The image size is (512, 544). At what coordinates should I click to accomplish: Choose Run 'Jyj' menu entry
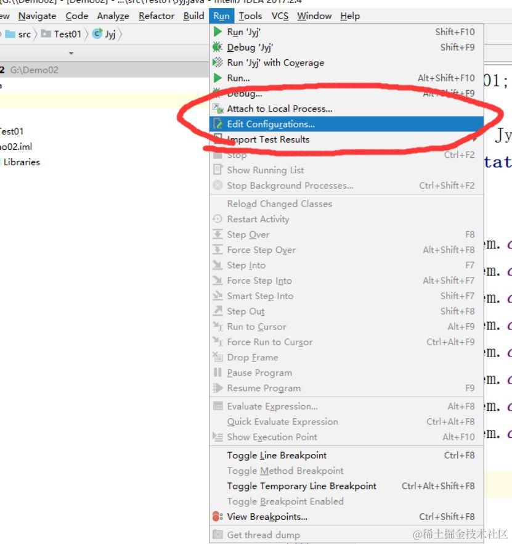click(x=346, y=32)
